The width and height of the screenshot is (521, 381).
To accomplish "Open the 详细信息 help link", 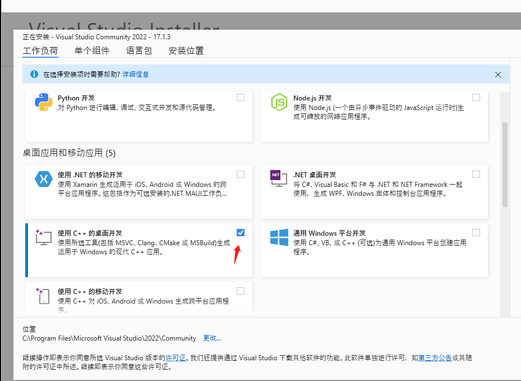I will pyautogui.click(x=136, y=75).
